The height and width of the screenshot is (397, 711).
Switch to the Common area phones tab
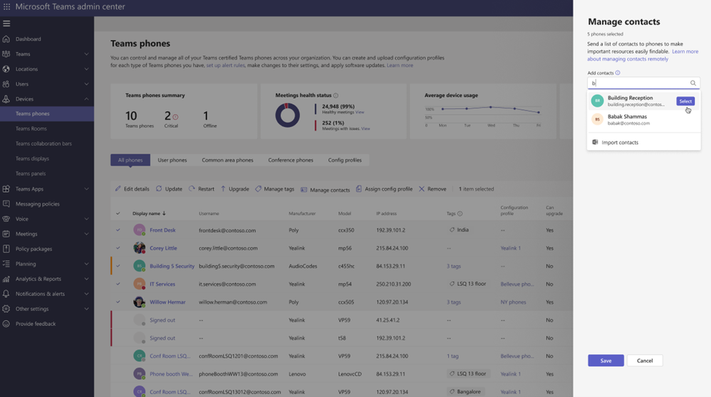click(228, 160)
